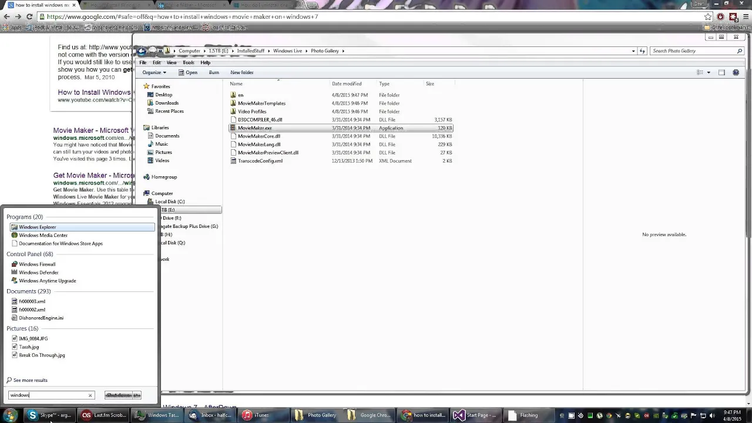Open the Edit menu in Explorer
This screenshot has height=423, width=752.
(x=157, y=62)
